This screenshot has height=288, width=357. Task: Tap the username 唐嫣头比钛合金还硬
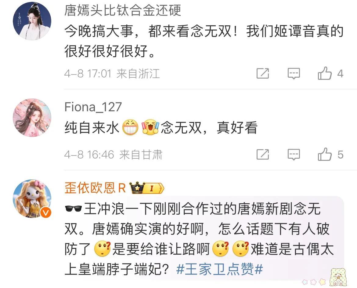123,10
